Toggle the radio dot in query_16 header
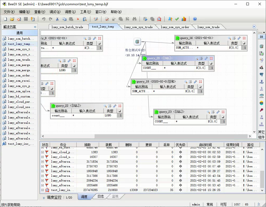266x207 pixels. [x=244, y=43]
